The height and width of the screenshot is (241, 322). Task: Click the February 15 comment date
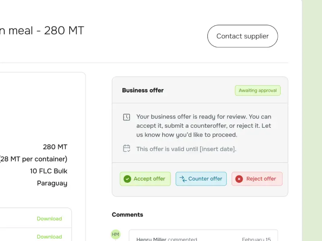[x=257, y=239]
